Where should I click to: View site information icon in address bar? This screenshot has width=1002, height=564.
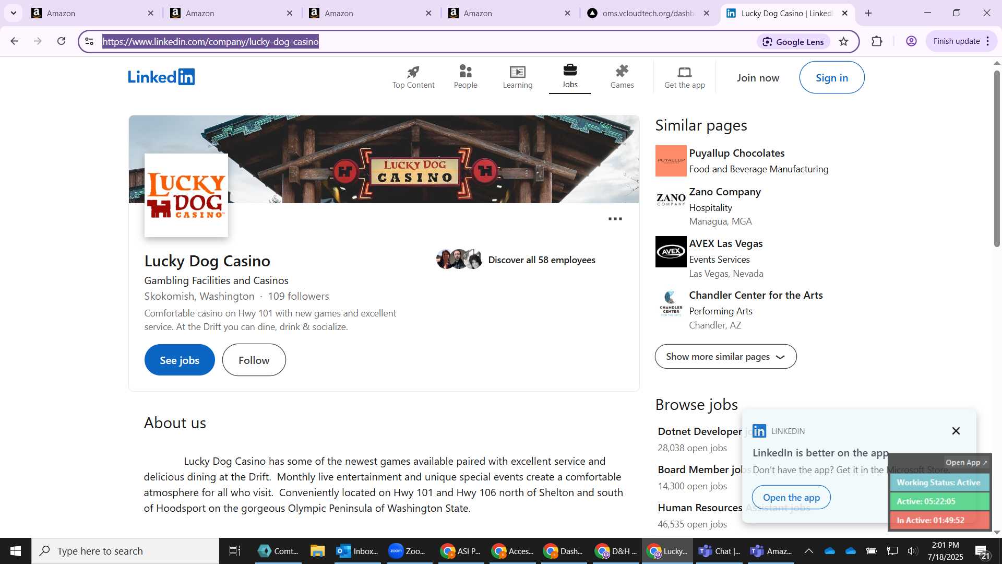89,41
